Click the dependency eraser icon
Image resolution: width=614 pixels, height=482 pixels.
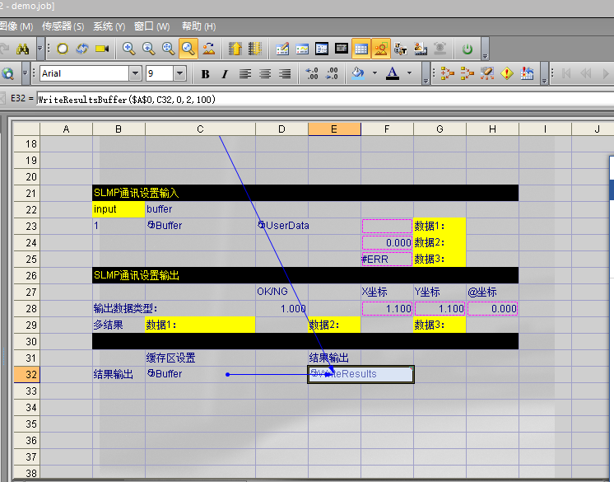pyautogui.click(x=487, y=73)
